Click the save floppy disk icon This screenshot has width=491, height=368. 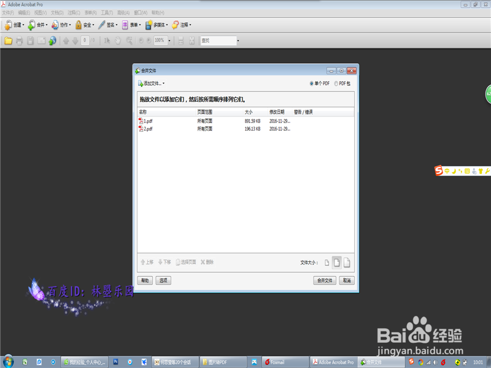(x=30, y=40)
